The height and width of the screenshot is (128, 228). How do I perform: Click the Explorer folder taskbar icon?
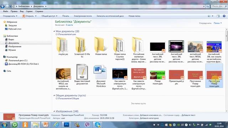(x=36, y=125)
